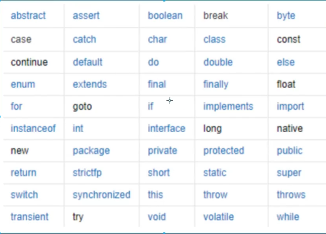Select the 'strictfp' keyword link
Image resolution: width=326 pixels, height=234 pixels.
click(87, 173)
